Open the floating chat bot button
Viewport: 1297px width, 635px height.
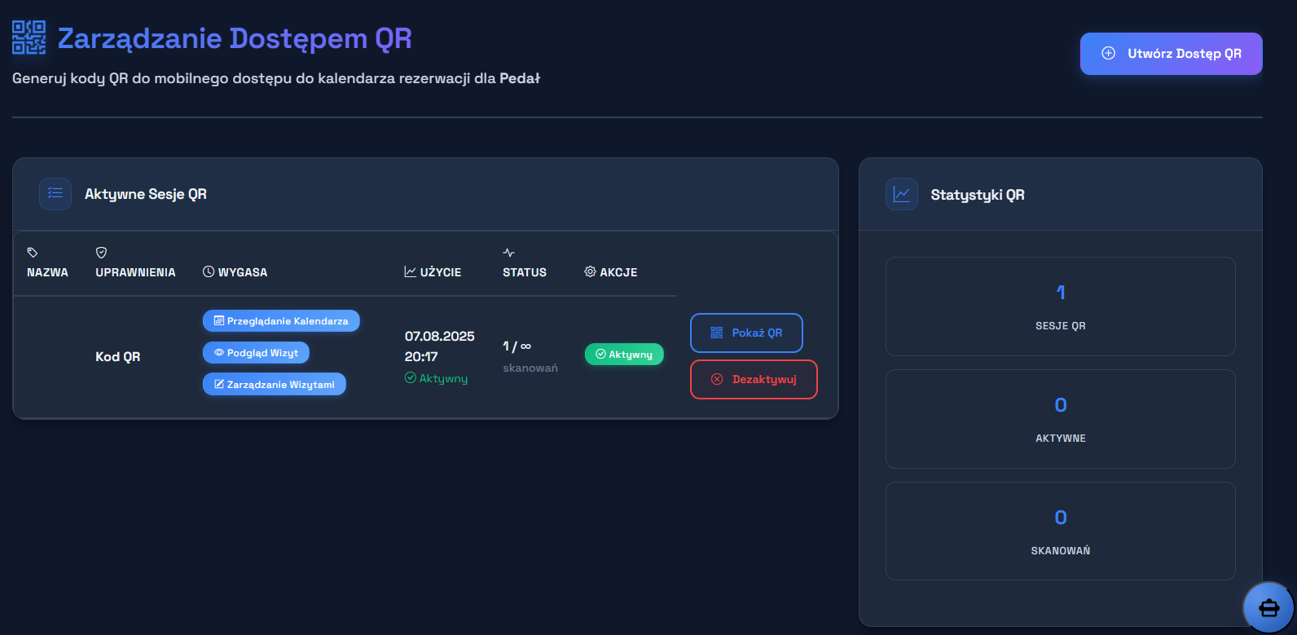pyautogui.click(x=1268, y=608)
